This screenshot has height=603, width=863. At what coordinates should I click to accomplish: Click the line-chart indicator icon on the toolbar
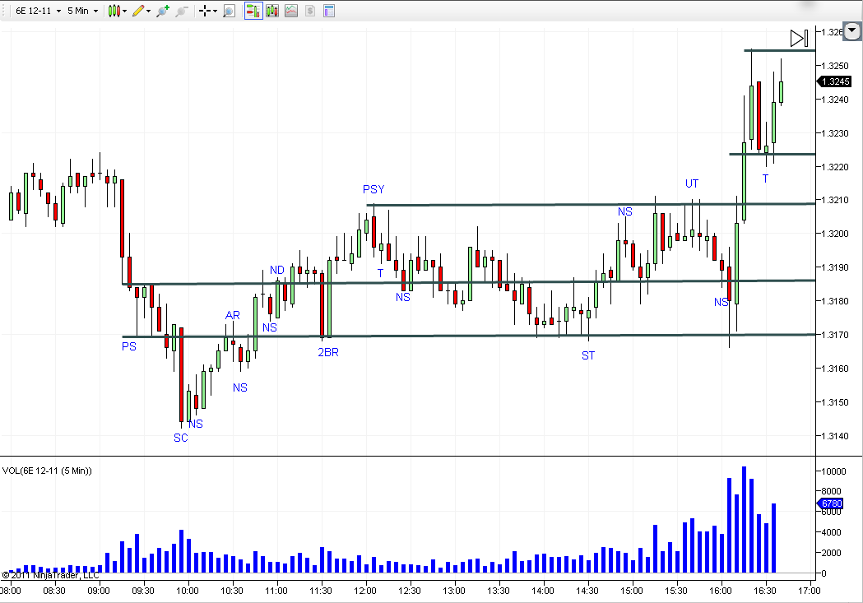click(291, 12)
